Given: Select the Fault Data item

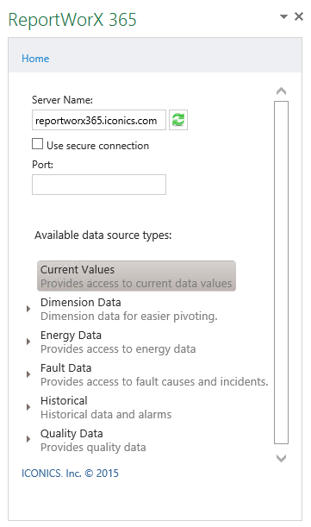Looking at the screenshot, I should [154, 374].
